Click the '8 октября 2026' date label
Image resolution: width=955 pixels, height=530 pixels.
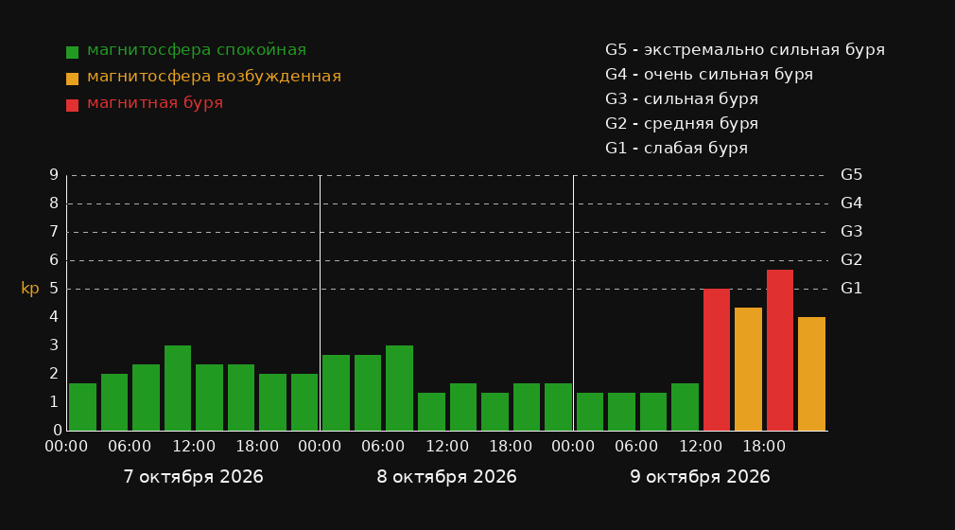(446, 477)
